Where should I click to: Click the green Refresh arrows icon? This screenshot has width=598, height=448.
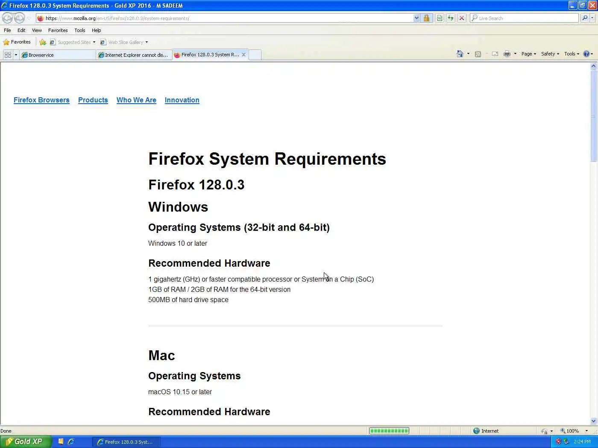click(451, 18)
